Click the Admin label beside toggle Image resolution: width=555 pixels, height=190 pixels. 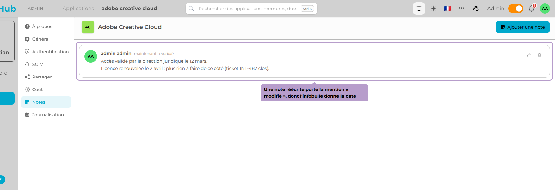(496, 9)
